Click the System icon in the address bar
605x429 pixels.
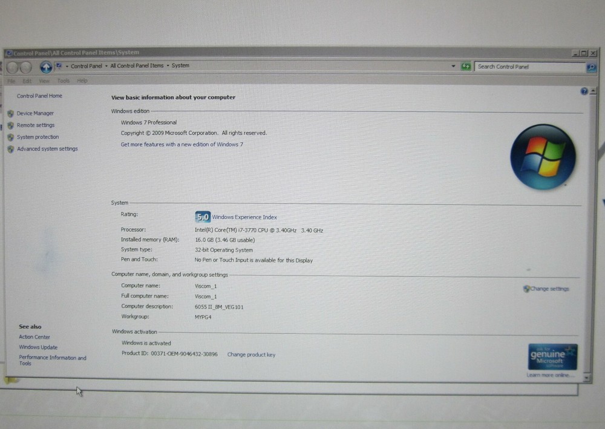click(x=59, y=65)
